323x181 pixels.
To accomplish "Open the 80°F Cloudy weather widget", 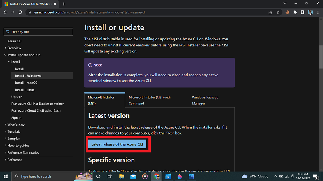I will tap(255, 176).
